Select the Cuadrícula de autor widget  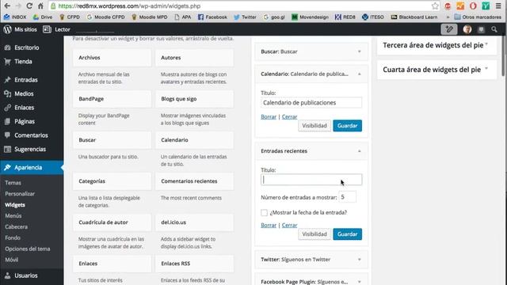(112, 222)
